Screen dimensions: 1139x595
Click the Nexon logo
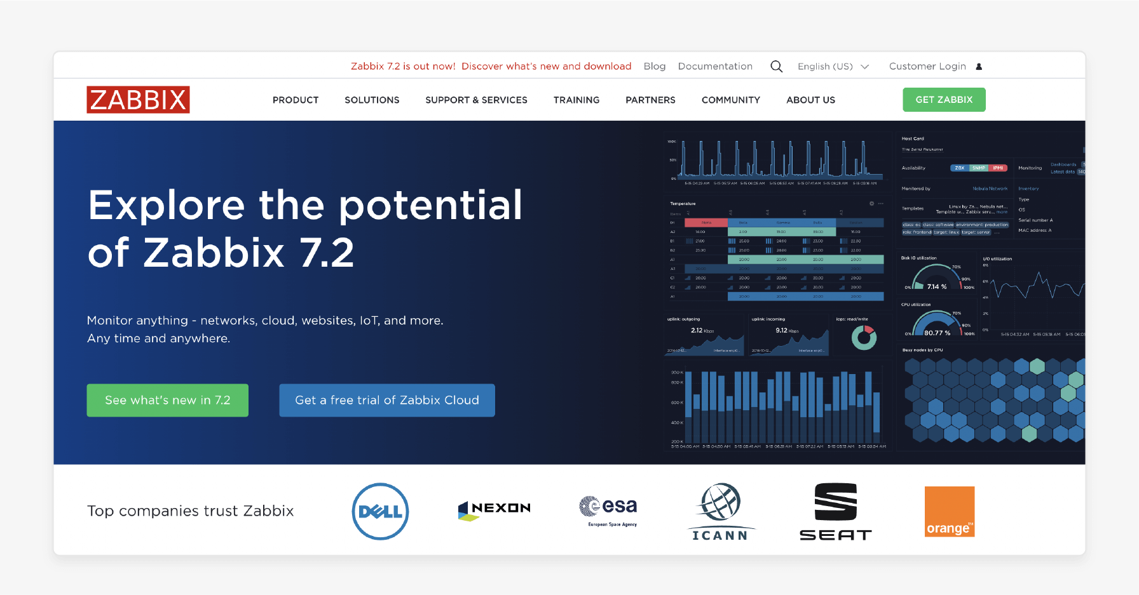click(494, 510)
